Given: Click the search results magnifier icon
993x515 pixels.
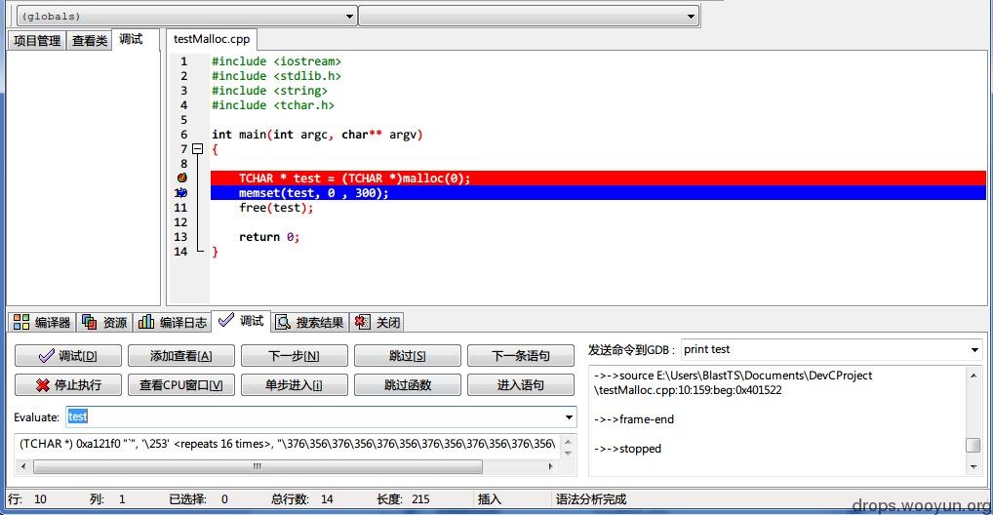Looking at the screenshot, I should pos(283,322).
